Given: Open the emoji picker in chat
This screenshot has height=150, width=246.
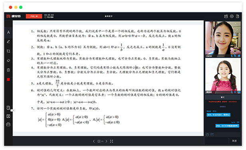Looking at the screenshot, I should tap(207, 134).
